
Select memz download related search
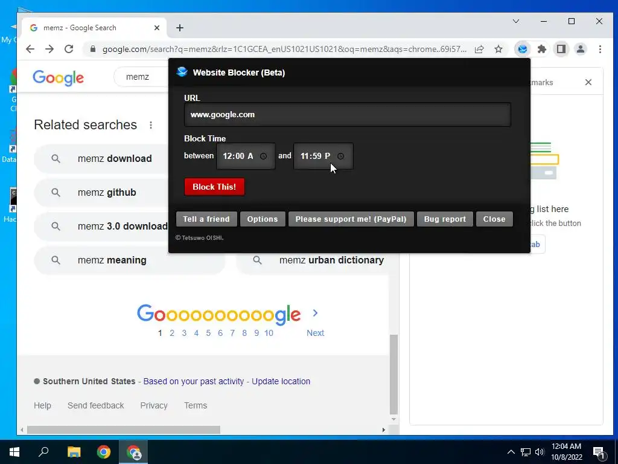click(x=101, y=159)
